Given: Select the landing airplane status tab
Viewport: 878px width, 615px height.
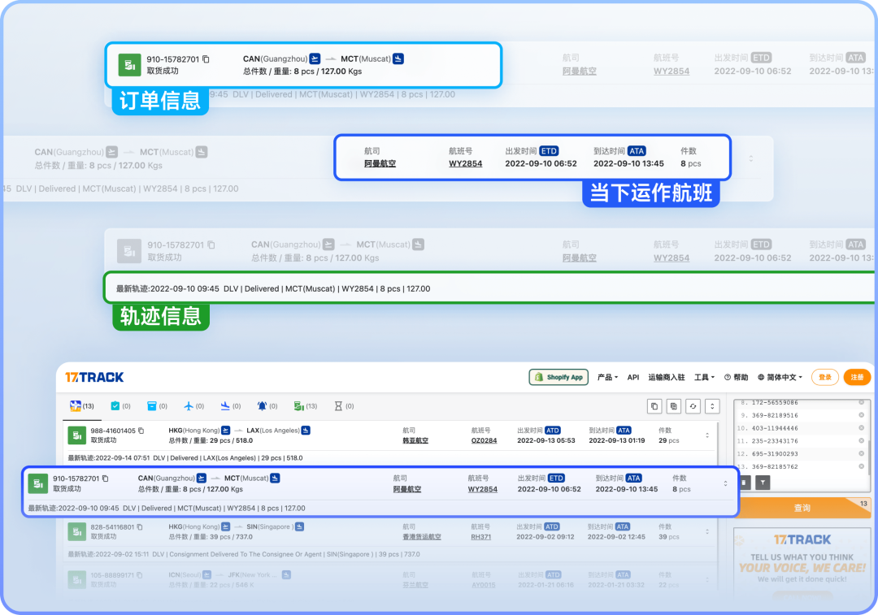Looking at the screenshot, I should click(x=230, y=406).
